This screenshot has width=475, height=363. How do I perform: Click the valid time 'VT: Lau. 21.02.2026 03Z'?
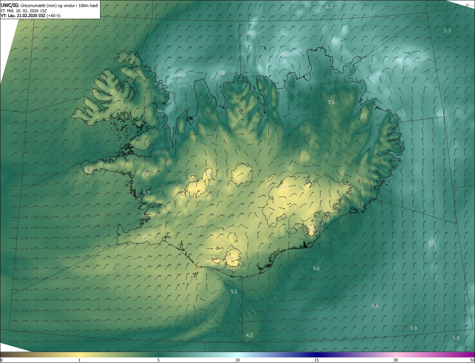pos(23,16)
